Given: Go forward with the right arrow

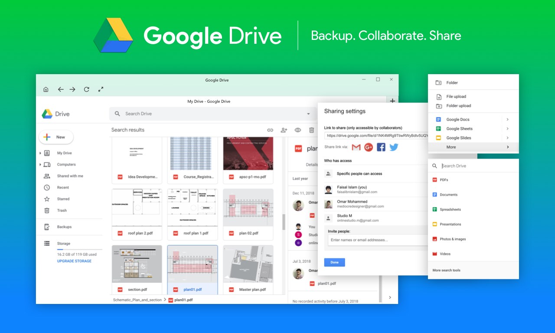Looking at the screenshot, I should pyautogui.click(x=72, y=89).
